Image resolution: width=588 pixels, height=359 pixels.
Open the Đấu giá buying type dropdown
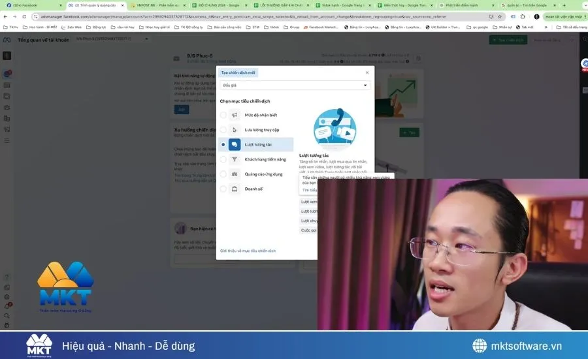295,85
